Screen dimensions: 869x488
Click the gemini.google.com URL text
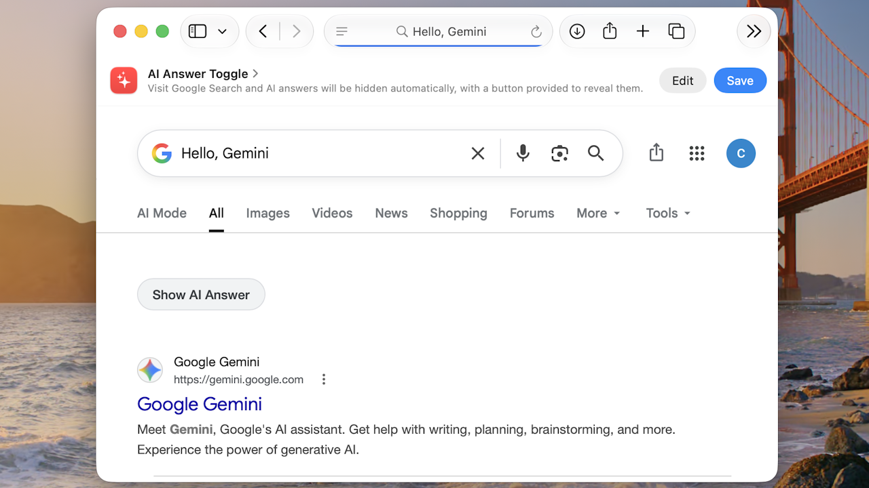238,380
